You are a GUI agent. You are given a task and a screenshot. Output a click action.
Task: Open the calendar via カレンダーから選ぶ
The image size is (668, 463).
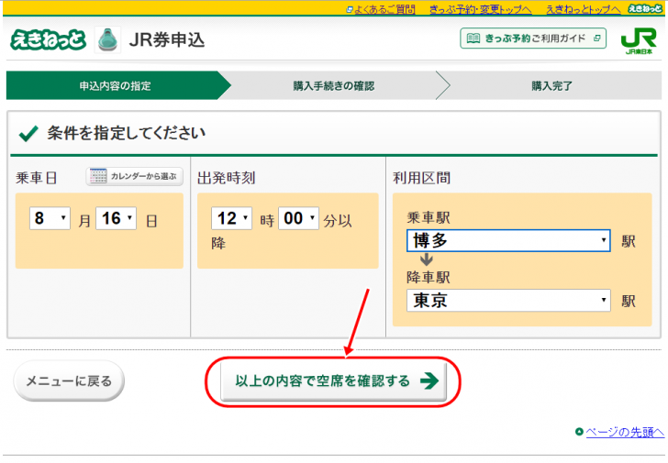135,176
